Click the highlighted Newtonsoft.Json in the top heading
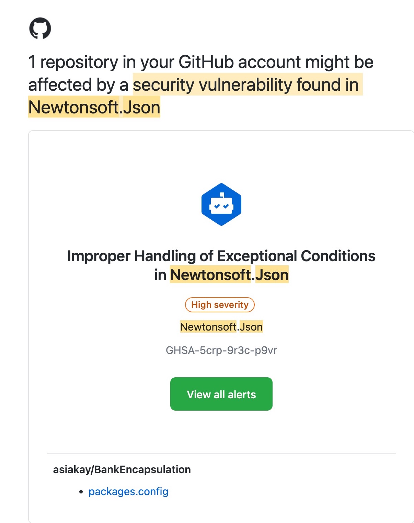Viewport: 414px width, 523px height. pos(94,107)
